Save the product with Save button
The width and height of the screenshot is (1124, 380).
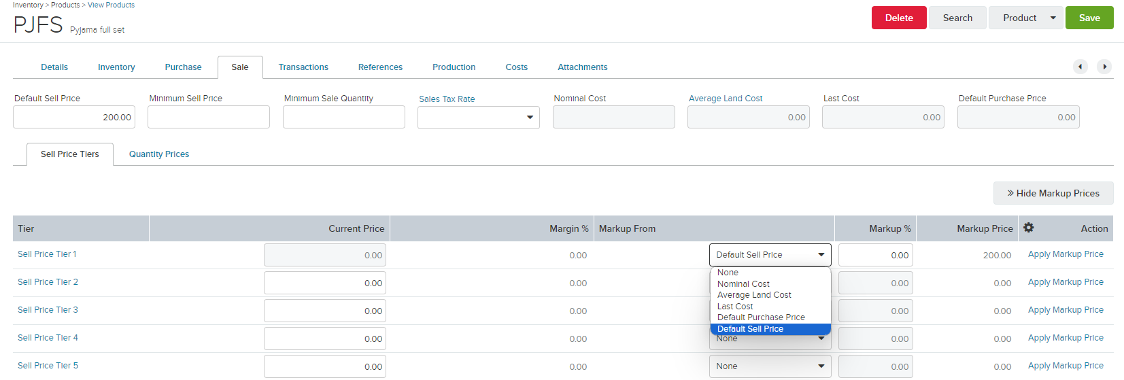click(1089, 18)
